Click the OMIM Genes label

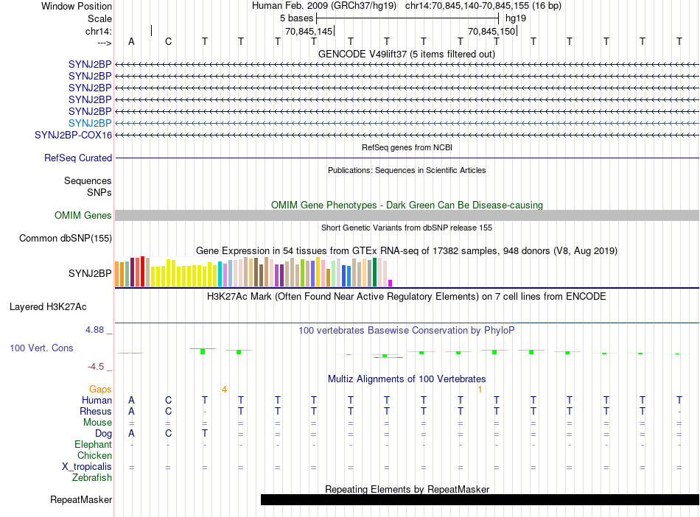point(83,216)
